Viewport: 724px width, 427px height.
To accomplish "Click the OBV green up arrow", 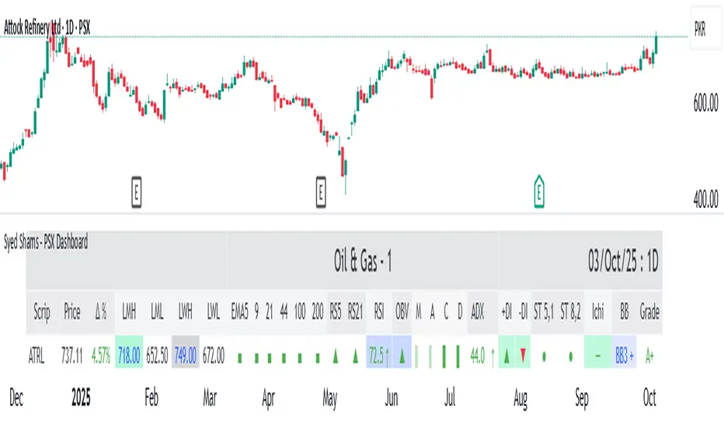I will coord(402,356).
